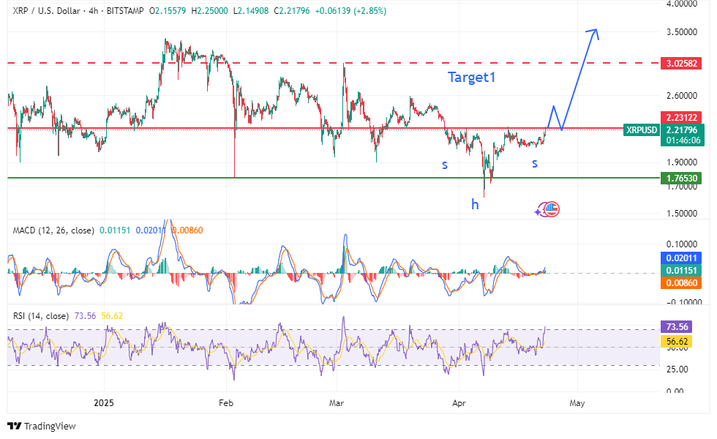Viewport: 717px width, 439px height.
Task: Click the countdown timer 01:46:06
Action: (683, 140)
